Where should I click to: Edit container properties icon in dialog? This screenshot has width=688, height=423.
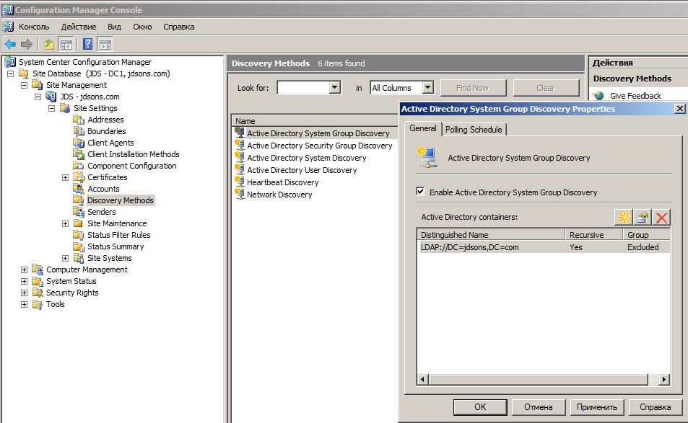[x=643, y=217]
